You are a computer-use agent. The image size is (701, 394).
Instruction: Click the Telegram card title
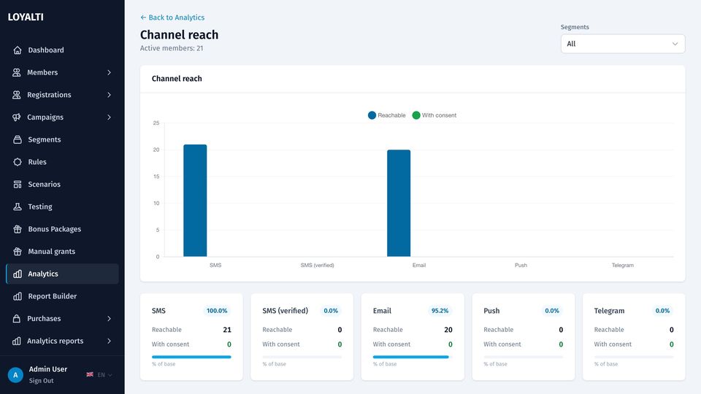pyautogui.click(x=609, y=311)
